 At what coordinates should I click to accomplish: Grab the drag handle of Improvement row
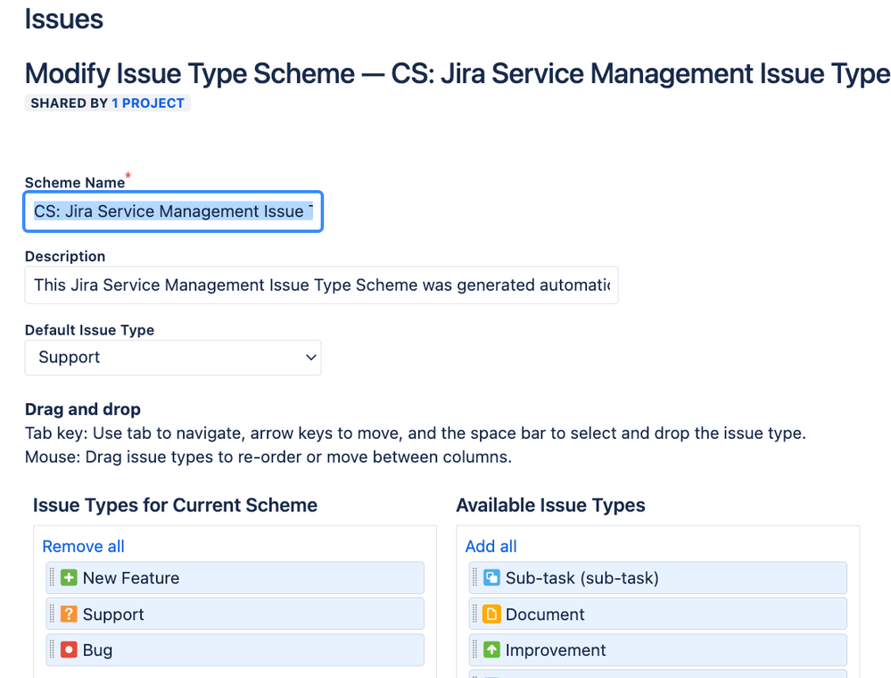pyautogui.click(x=475, y=649)
